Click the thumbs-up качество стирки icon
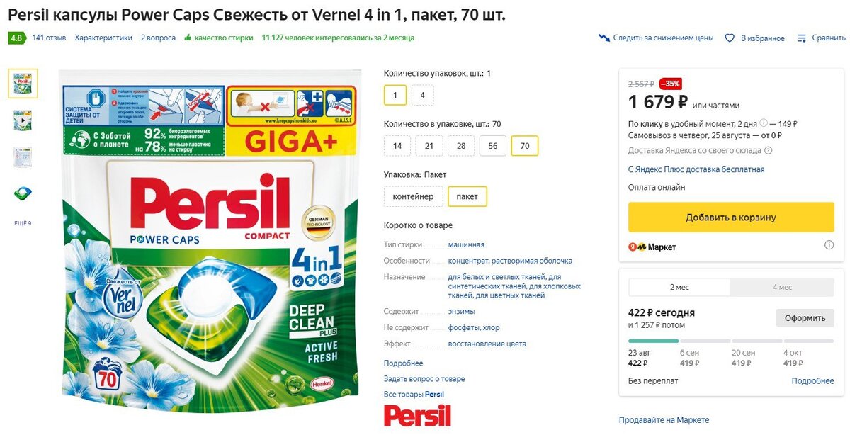850x435 pixels. coord(188,38)
